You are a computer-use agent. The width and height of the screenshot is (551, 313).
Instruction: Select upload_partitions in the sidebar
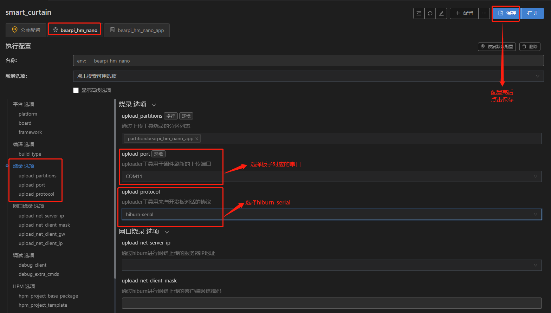[38, 176]
